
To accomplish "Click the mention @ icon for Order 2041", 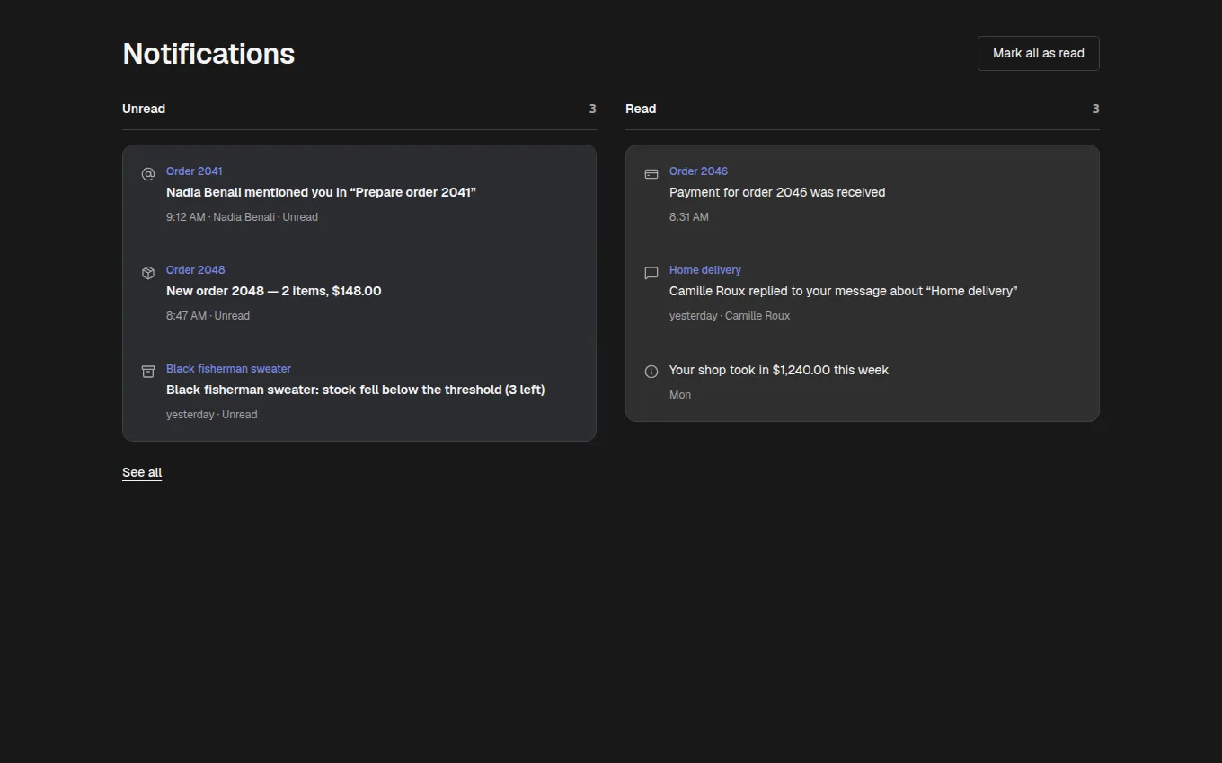I will [148, 174].
